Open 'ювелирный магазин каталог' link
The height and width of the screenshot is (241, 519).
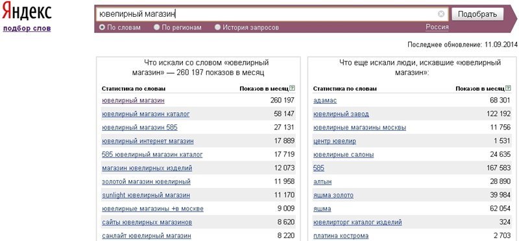tap(145, 114)
